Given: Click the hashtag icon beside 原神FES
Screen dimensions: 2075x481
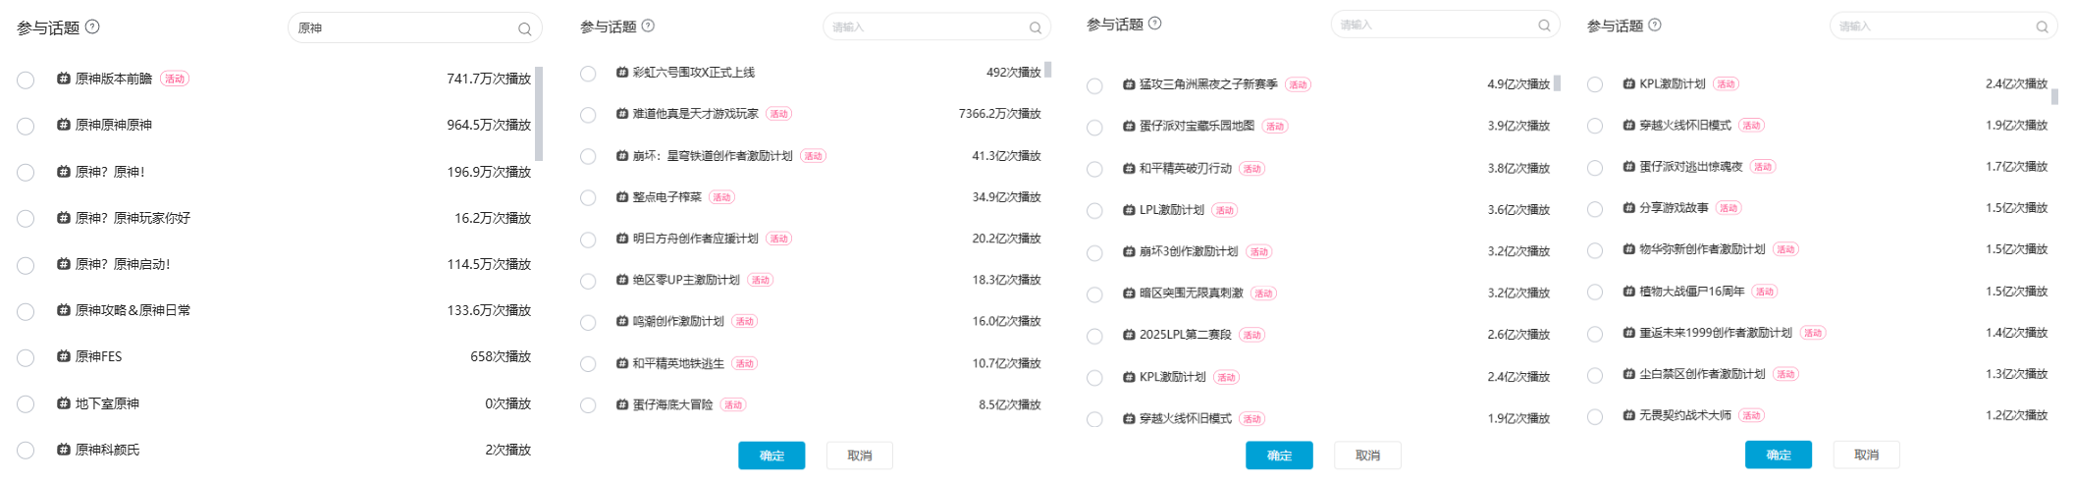Looking at the screenshot, I should click(x=64, y=356).
